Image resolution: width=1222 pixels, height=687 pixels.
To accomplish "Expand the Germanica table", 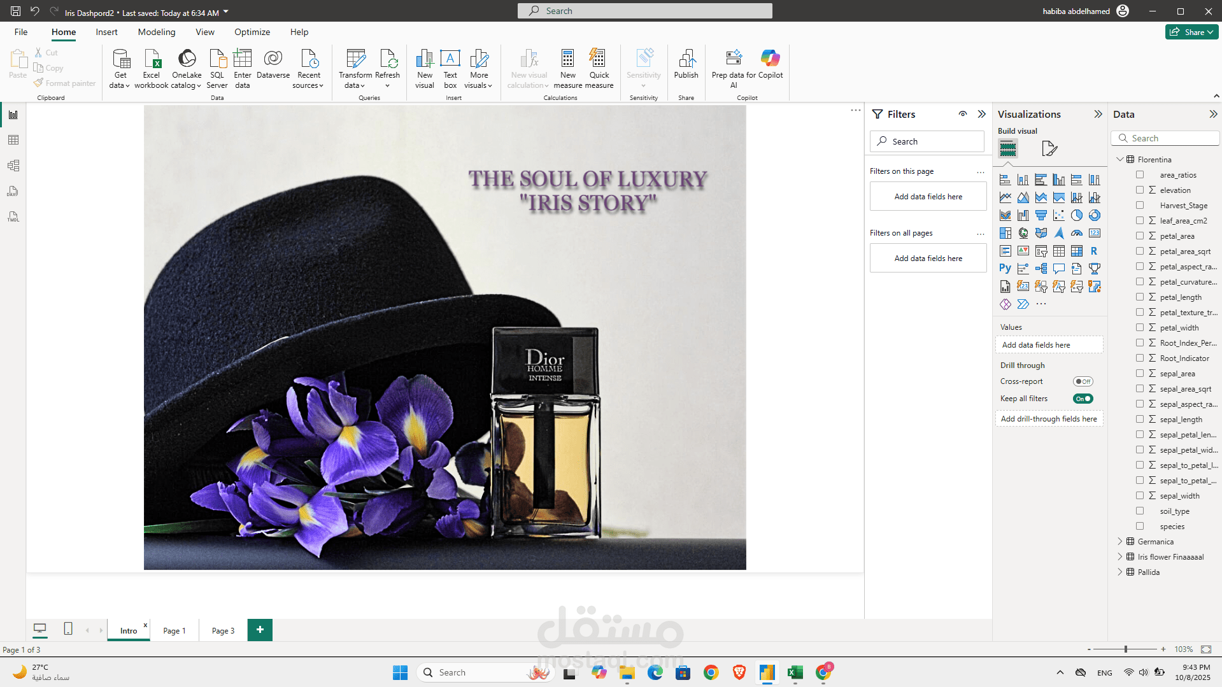I will pyautogui.click(x=1120, y=541).
